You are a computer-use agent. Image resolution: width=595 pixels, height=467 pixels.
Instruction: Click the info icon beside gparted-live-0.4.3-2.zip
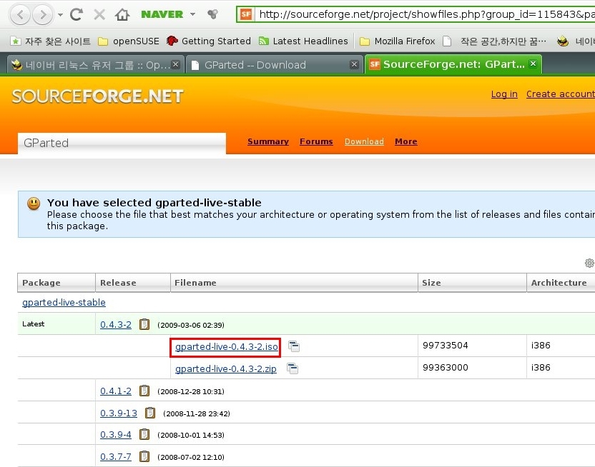[x=292, y=368]
